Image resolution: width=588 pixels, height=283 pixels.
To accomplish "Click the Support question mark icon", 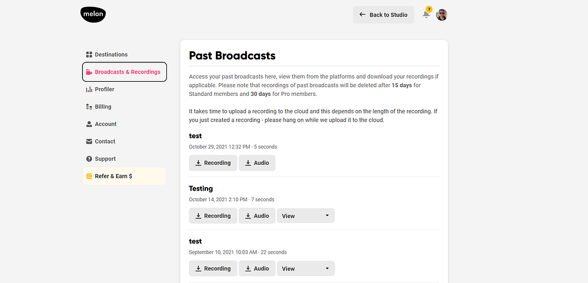I will 89,159.
